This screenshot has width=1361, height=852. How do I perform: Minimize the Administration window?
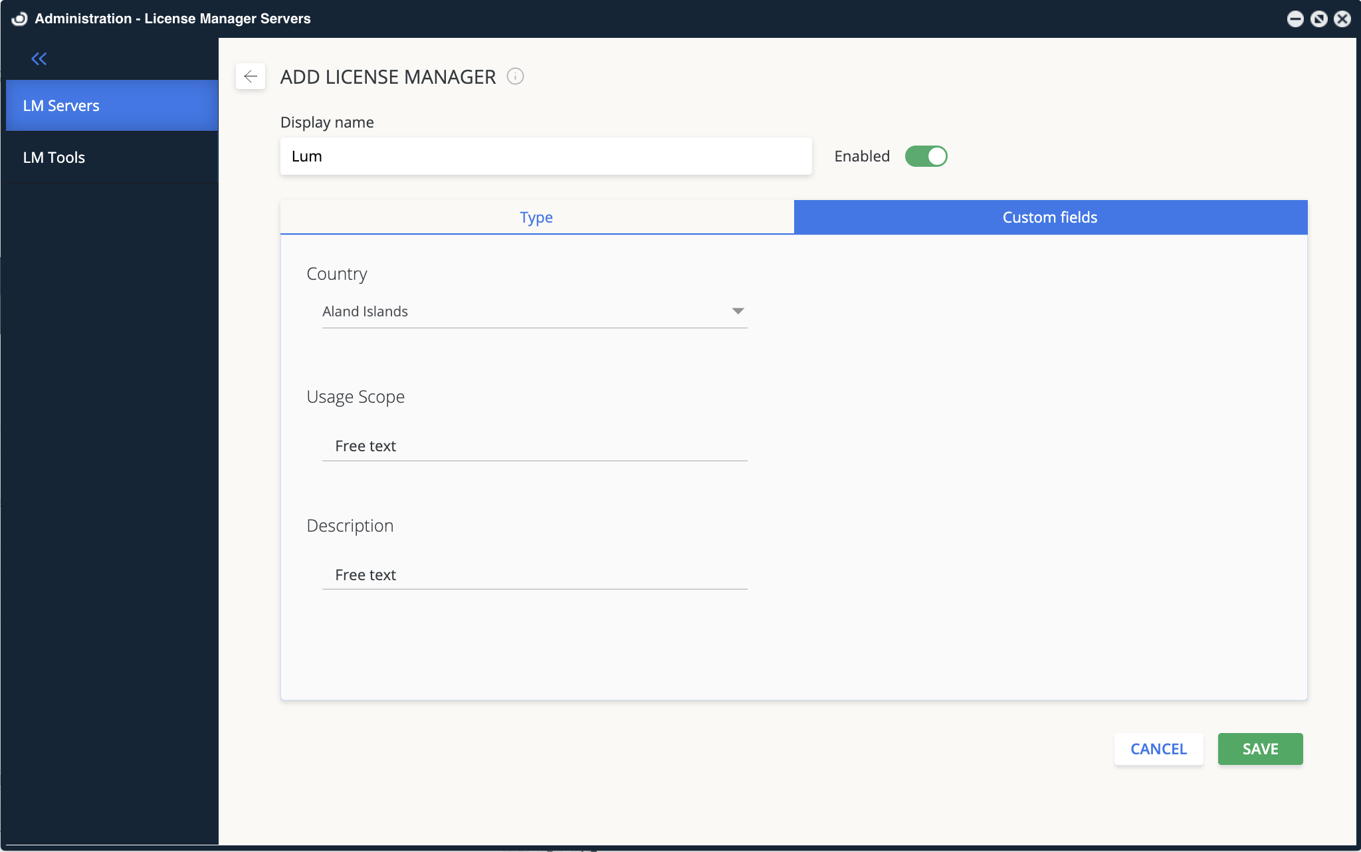1295,19
